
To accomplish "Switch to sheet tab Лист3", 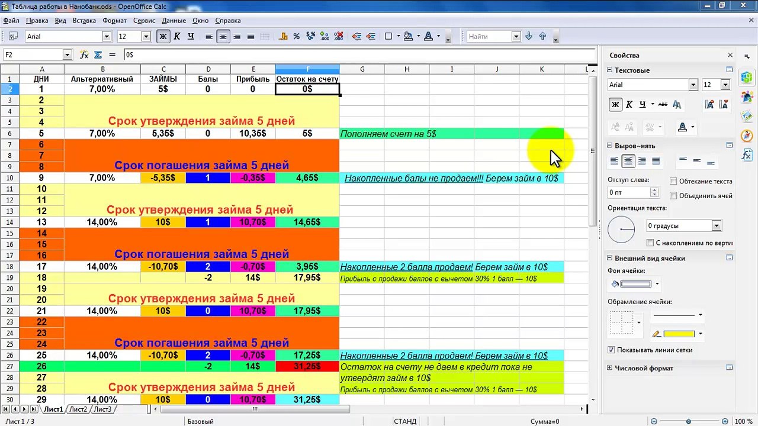I will click(x=102, y=409).
